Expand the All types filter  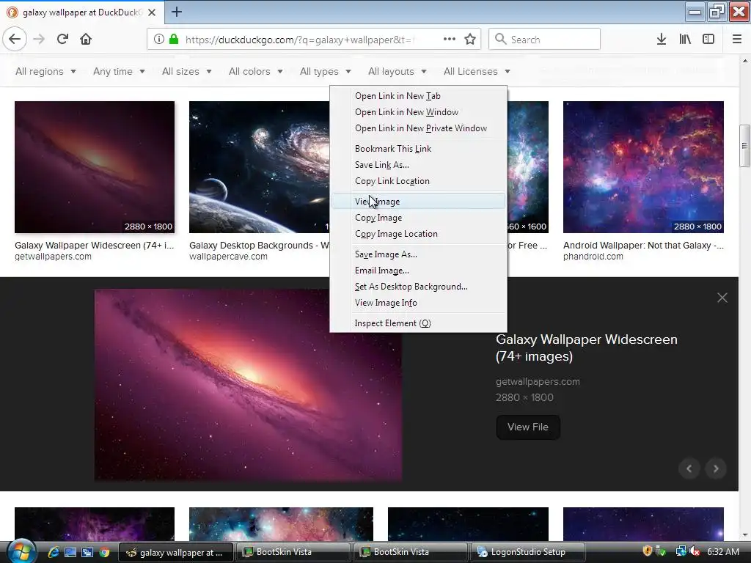coord(326,71)
